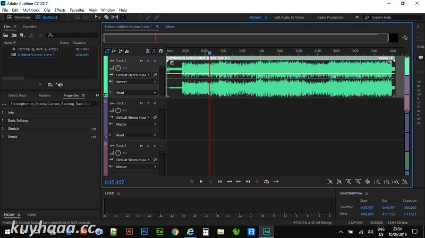Open Track 1 Master output dropdown
This screenshot has height=238, width=425.
[136, 82]
